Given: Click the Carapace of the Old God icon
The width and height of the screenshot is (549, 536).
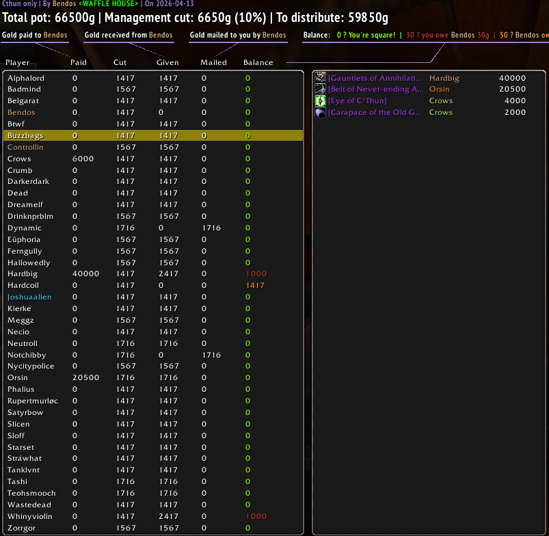Looking at the screenshot, I should pos(320,112).
